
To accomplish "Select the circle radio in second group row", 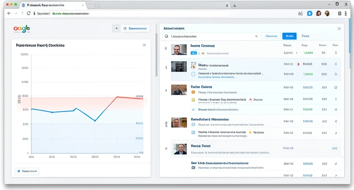I will tap(193, 74).
